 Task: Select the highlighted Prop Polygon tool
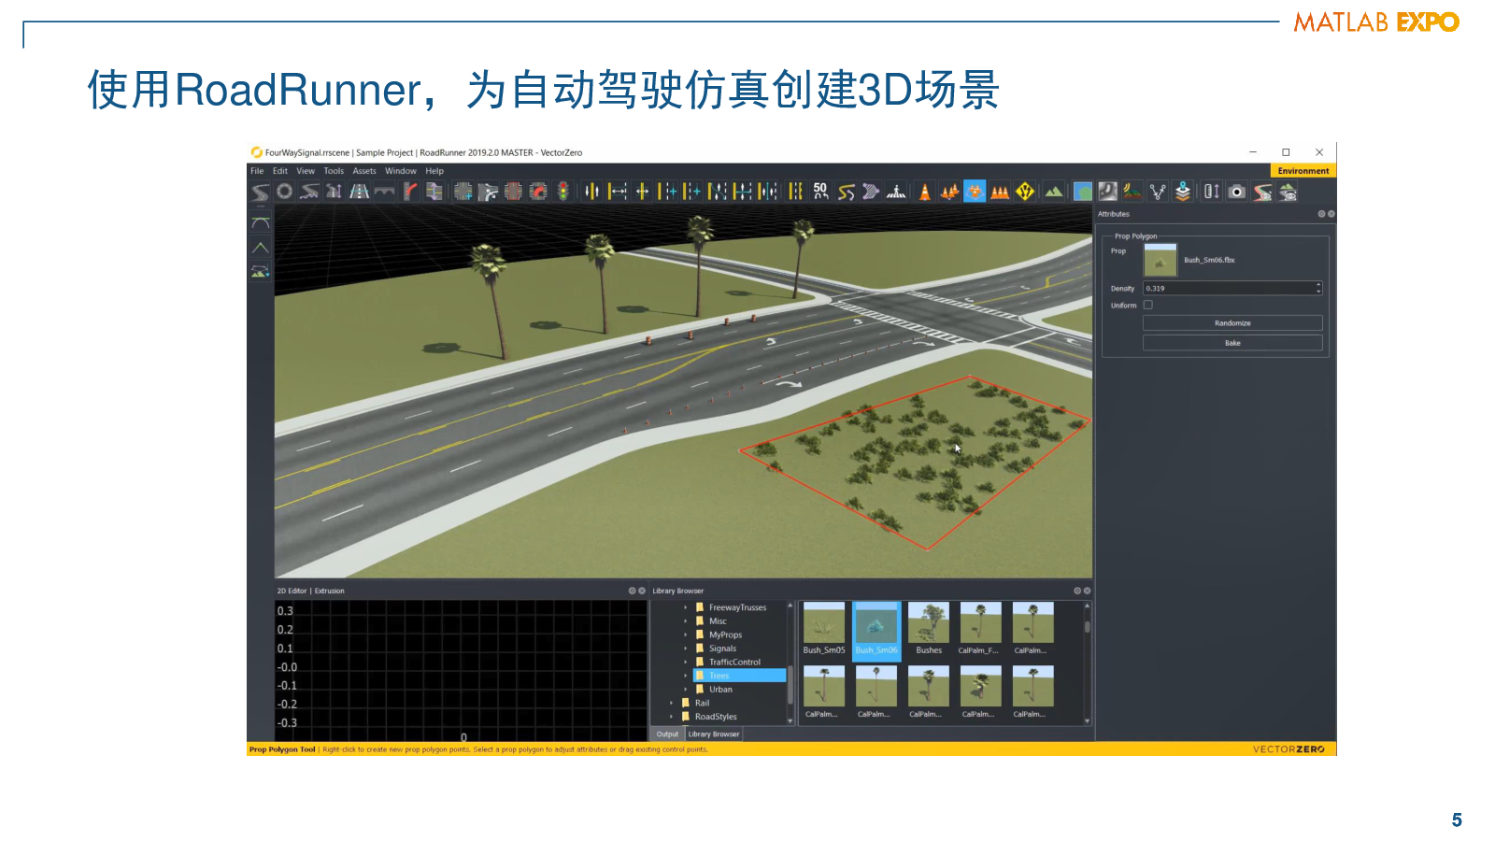click(x=975, y=192)
